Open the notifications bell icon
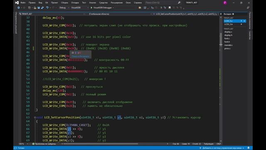 (x=249, y=148)
